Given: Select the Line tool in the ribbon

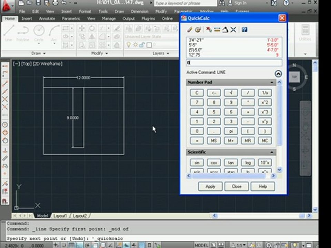Looking at the screenshot, I should (x=9, y=33).
